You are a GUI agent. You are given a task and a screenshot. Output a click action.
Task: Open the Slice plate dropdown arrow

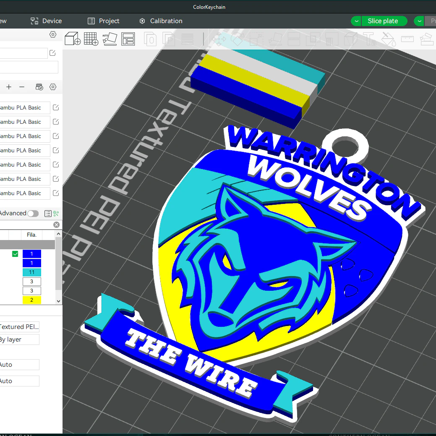(356, 21)
